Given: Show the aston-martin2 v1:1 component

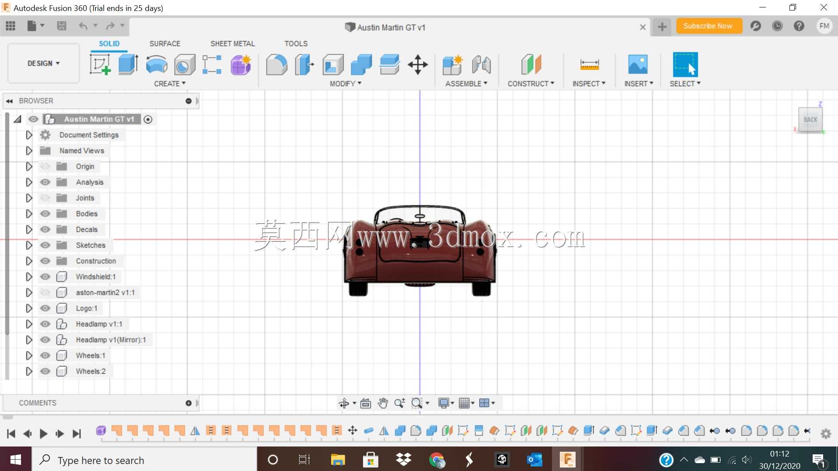Looking at the screenshot, I should [45, 292].
